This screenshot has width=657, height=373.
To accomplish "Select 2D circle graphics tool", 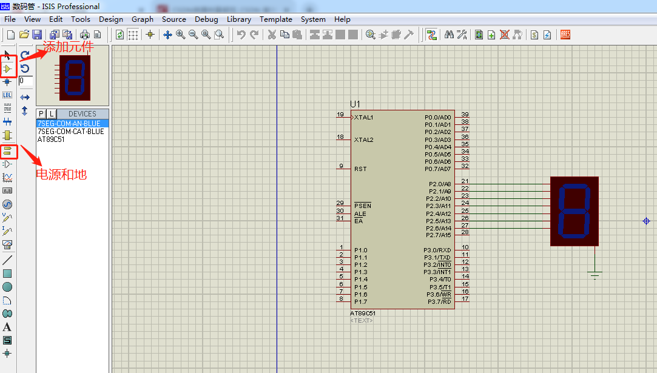I will [7, 287].
